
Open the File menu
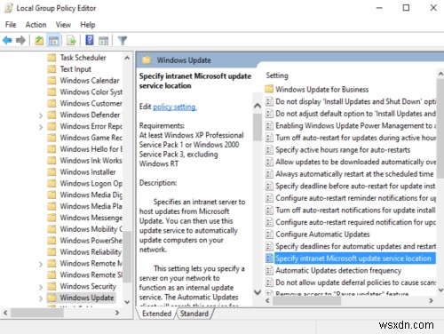pos(11,25)
